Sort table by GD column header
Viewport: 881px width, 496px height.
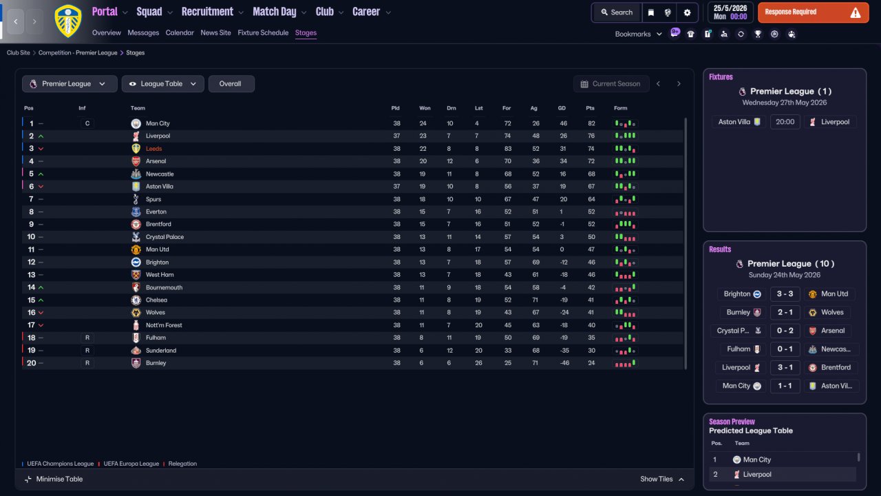562,108
